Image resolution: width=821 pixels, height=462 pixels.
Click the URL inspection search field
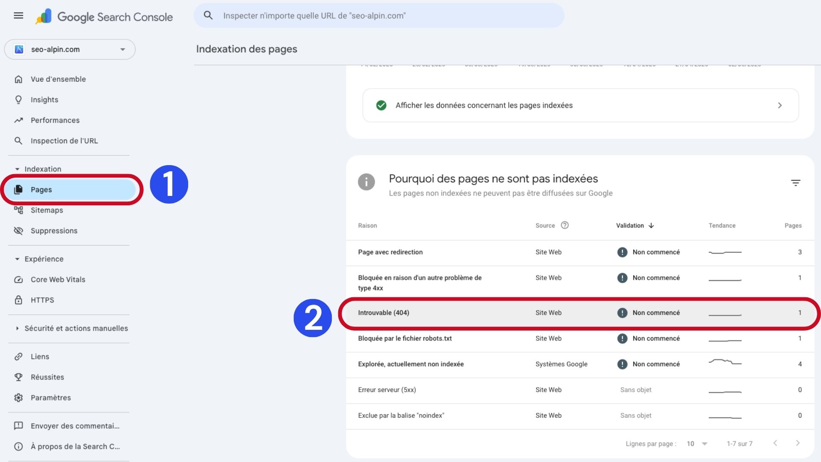pos(379,16)
